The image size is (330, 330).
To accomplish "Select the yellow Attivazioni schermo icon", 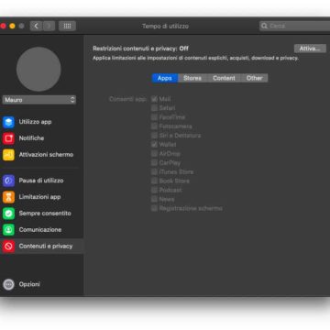I will click(8, 155).
